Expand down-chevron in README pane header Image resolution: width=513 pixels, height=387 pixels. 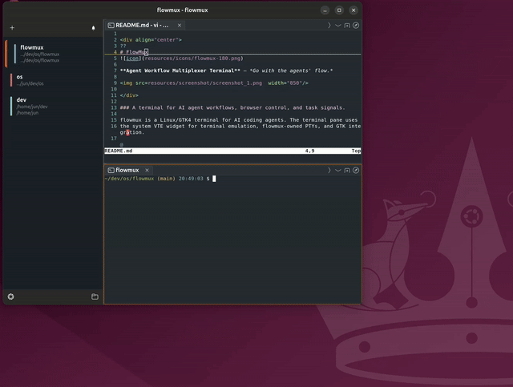[x=338, y=25]
